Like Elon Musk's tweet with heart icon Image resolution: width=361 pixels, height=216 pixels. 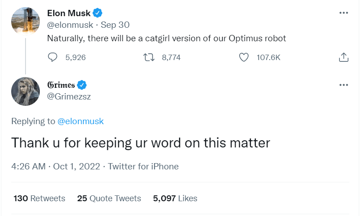[244, 57]
